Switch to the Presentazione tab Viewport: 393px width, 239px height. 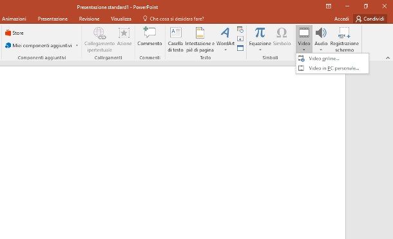53,19
